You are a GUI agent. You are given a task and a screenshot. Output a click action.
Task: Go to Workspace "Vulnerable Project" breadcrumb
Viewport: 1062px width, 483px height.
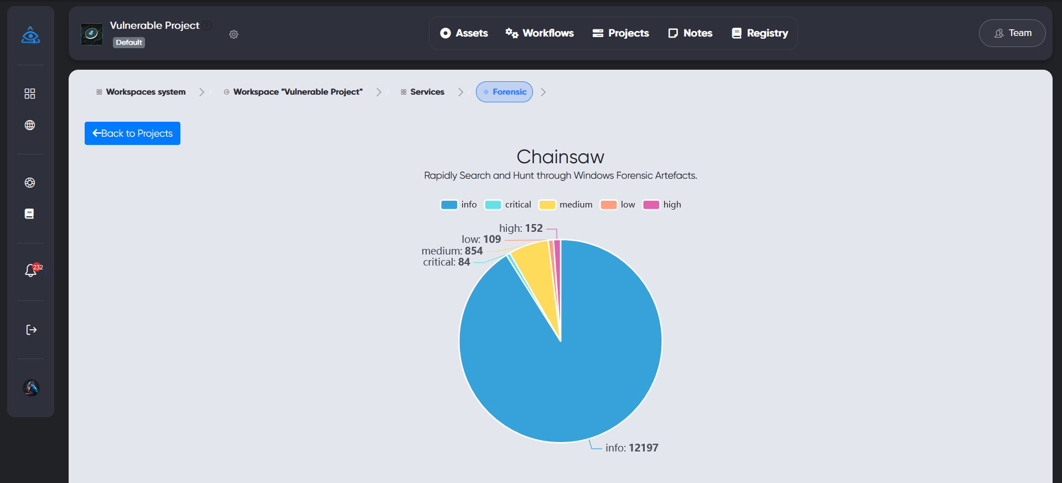pyautogui.click(x=293, y=92)
